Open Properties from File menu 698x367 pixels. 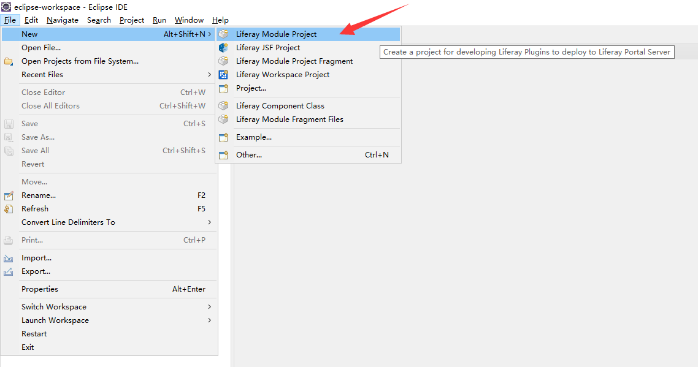tap(109, 289)
